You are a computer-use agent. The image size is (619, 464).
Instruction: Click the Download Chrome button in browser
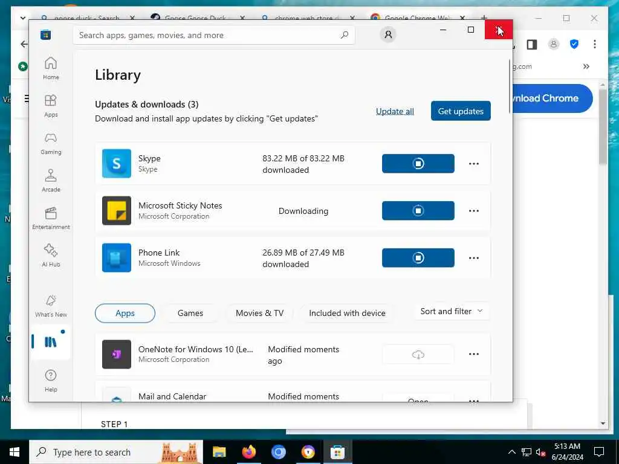553,98
